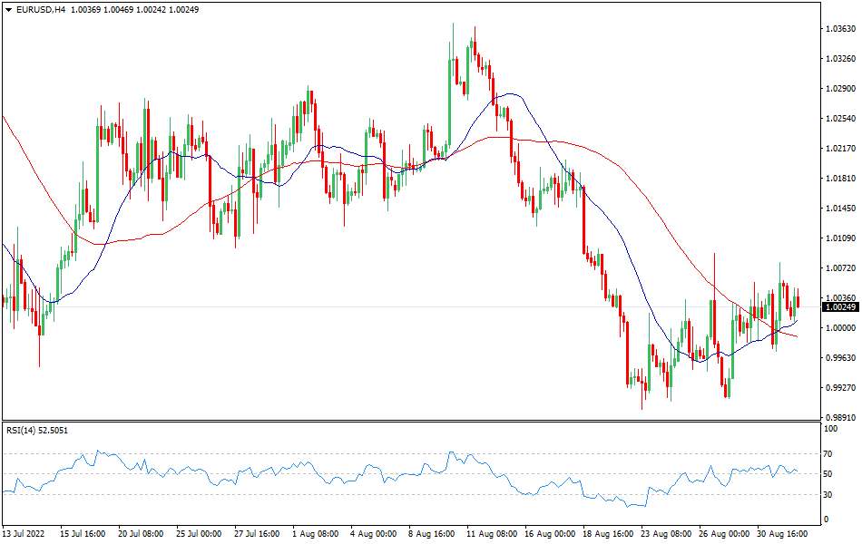Image resolution: width=862 pixels, height=544 pixels.
Task: Click the 1.00720 price axis label
Action: click(840, 268)
